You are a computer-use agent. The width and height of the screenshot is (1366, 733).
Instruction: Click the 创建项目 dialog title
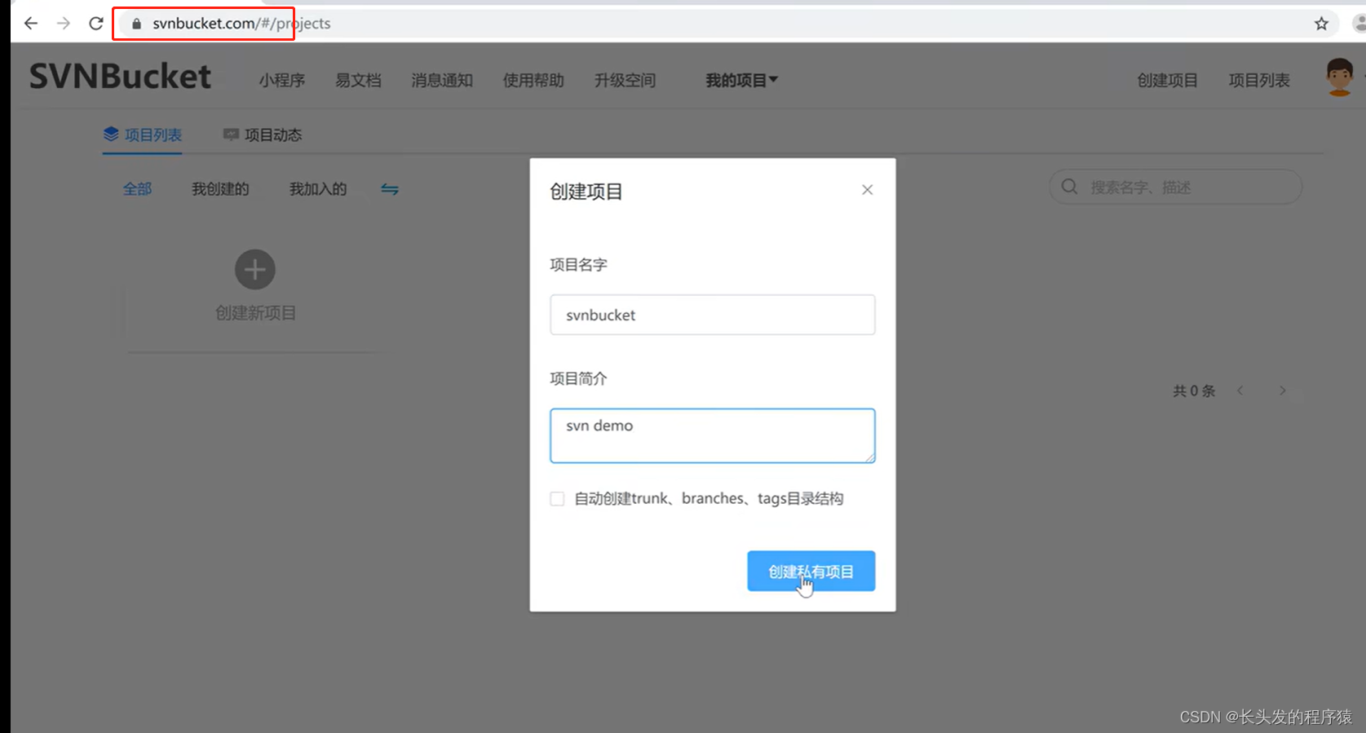pos(586,192)
